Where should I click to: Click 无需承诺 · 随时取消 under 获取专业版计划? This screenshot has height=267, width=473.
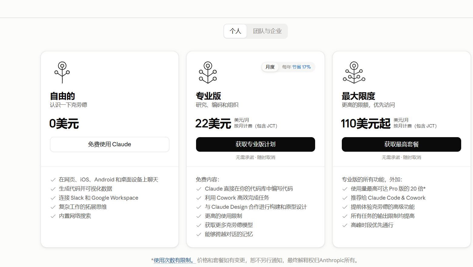tap(255, 157)
